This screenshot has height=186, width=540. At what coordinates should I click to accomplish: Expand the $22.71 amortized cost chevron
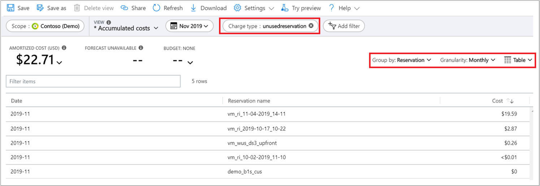click(60, 63)
